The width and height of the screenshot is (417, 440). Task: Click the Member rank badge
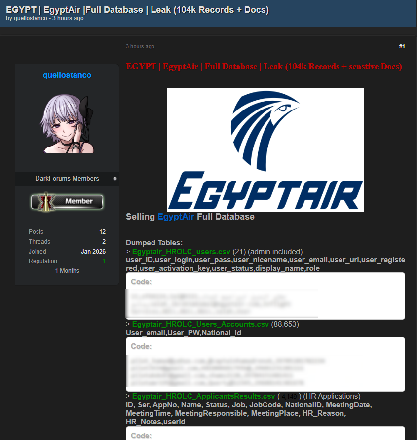click(67, 201)
